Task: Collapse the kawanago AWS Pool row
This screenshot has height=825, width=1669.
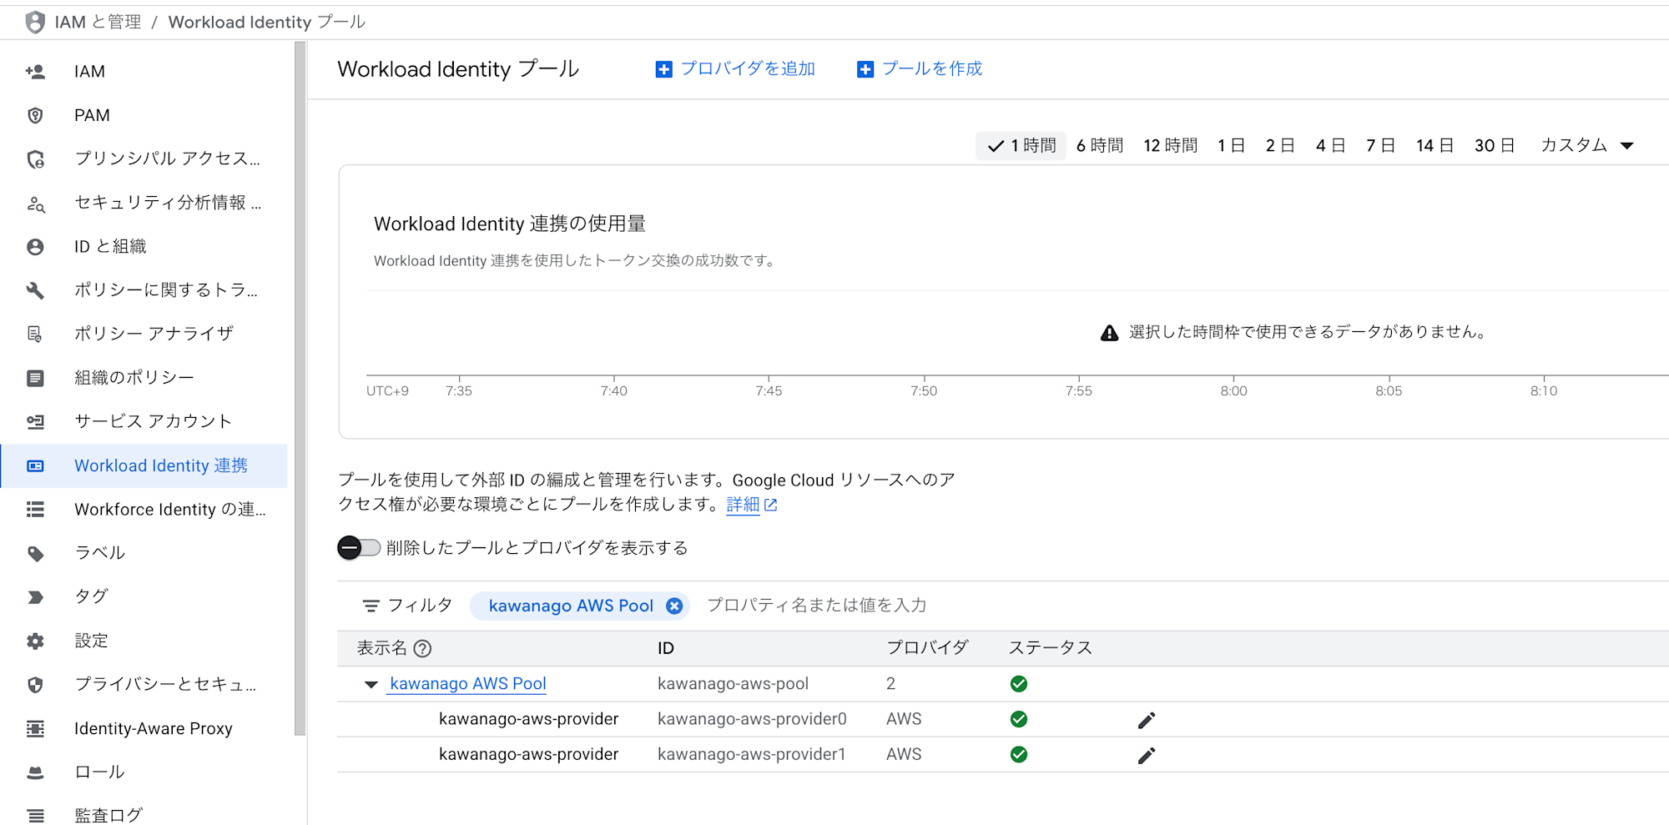Action: 371,685
